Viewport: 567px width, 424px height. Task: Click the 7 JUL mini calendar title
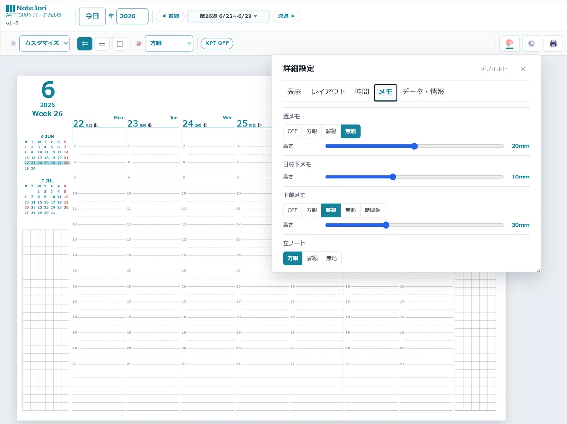[47, 181]
